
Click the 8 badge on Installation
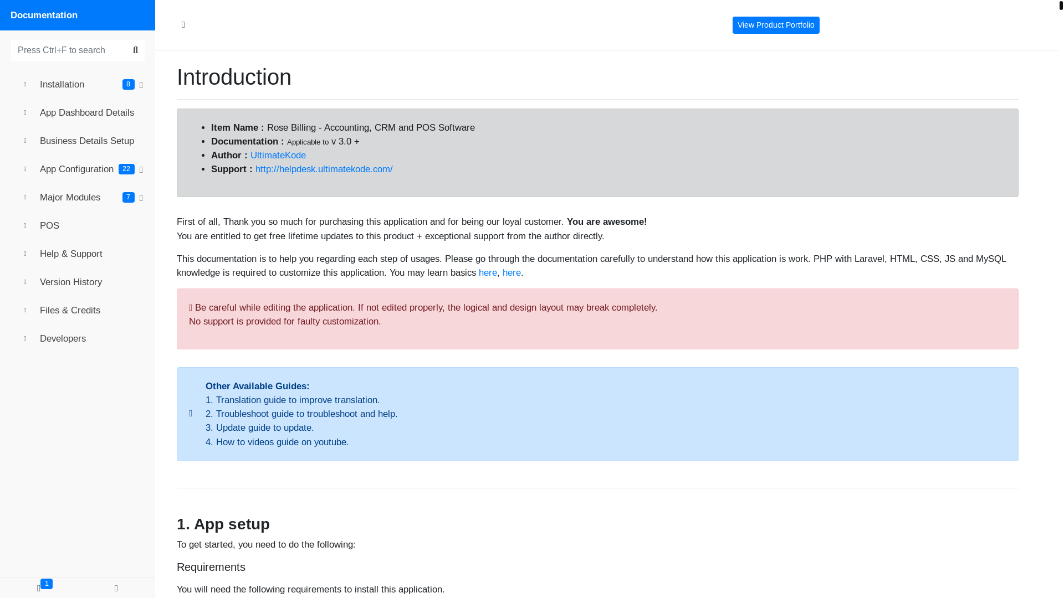click(129, 84)
